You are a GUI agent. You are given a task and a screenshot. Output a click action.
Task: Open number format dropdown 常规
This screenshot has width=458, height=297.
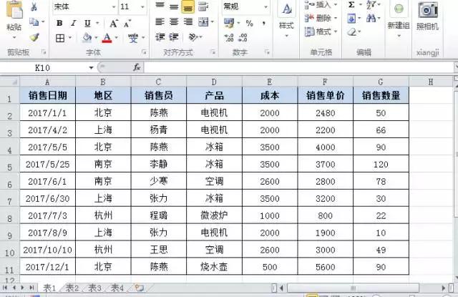click(265, 6)
